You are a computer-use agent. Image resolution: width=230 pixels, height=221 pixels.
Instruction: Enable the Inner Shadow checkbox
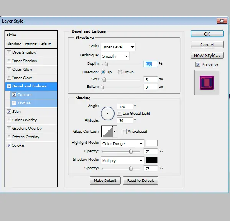pos(9,61)
